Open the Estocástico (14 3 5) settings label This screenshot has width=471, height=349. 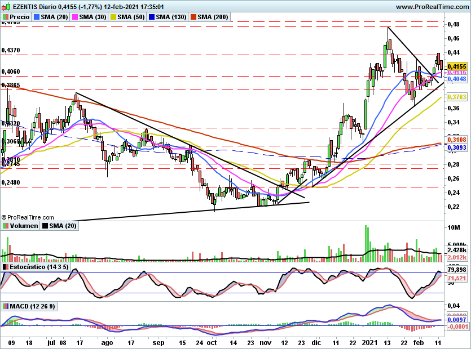coord(38,266)
